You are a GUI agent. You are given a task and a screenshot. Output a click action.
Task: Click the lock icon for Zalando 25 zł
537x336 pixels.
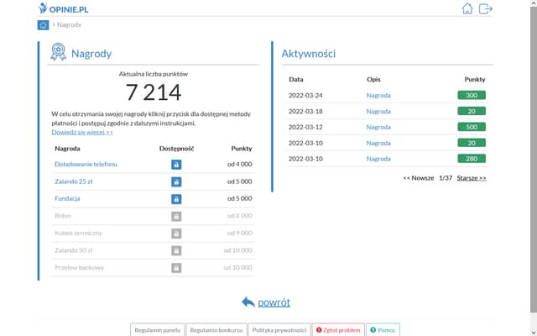tap(176, 181)
